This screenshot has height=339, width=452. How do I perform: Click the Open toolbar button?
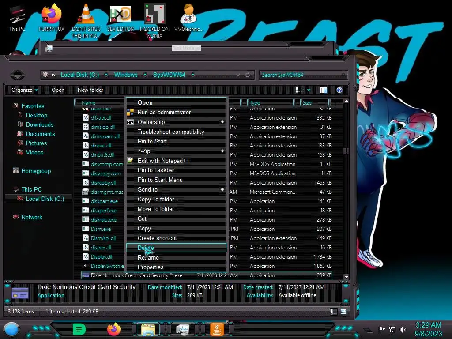[58, 90]
